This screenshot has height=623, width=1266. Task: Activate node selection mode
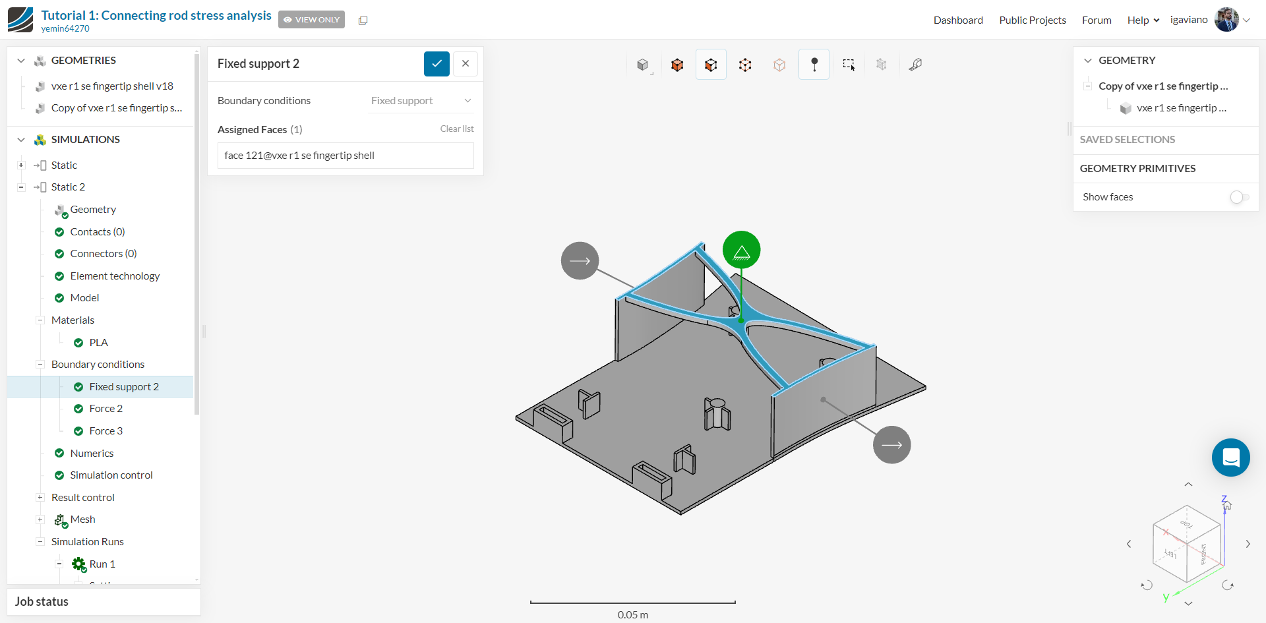779,65
